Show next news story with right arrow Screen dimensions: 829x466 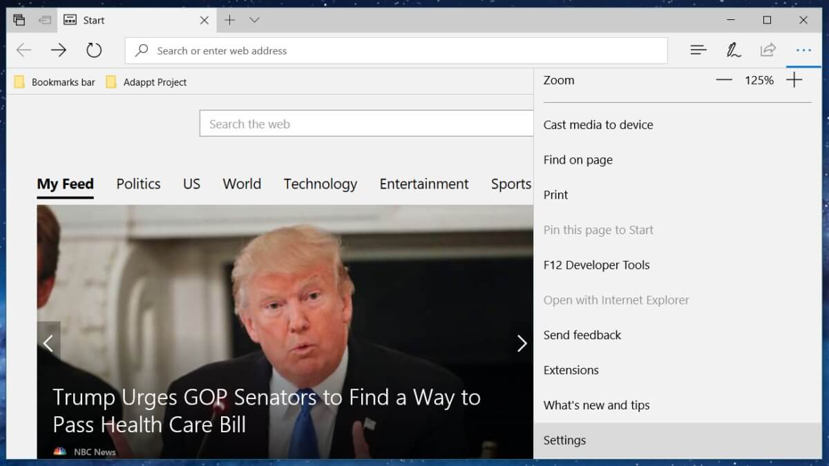click(522, 343)
